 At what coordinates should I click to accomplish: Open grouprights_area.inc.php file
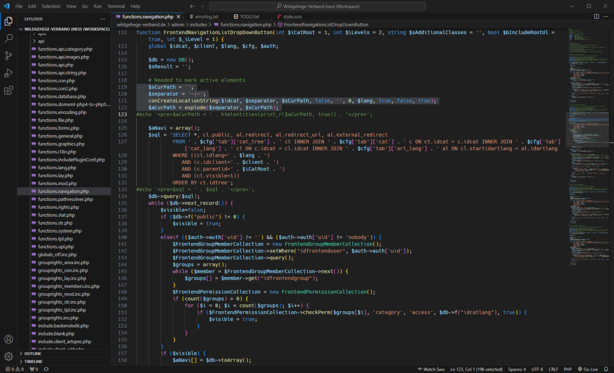[x=63, y=262]
